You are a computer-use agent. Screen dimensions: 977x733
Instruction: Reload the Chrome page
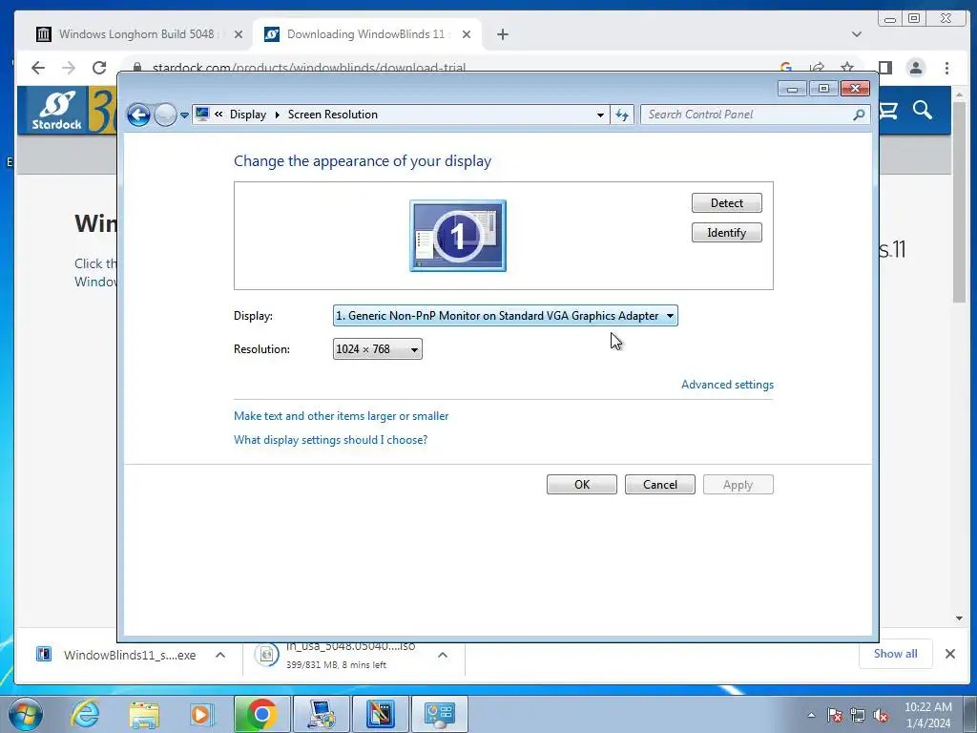(x=99, y=68)
